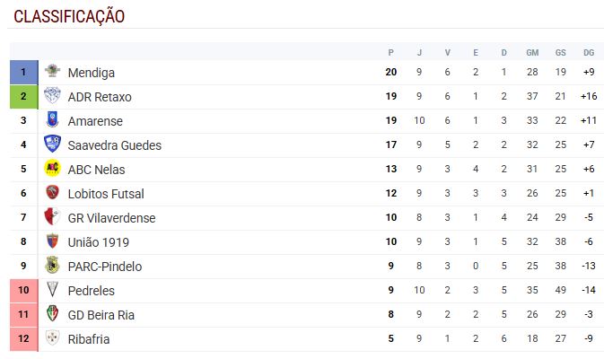Click the GM goals scored column header
Image resolution: width=604 pixels, height=359 pixels.
pyautogui.click(x=532, y=52)
